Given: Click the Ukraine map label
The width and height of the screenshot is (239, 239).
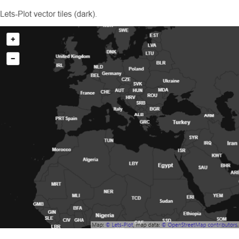Looking at the screenshot, I should point(171,81).
